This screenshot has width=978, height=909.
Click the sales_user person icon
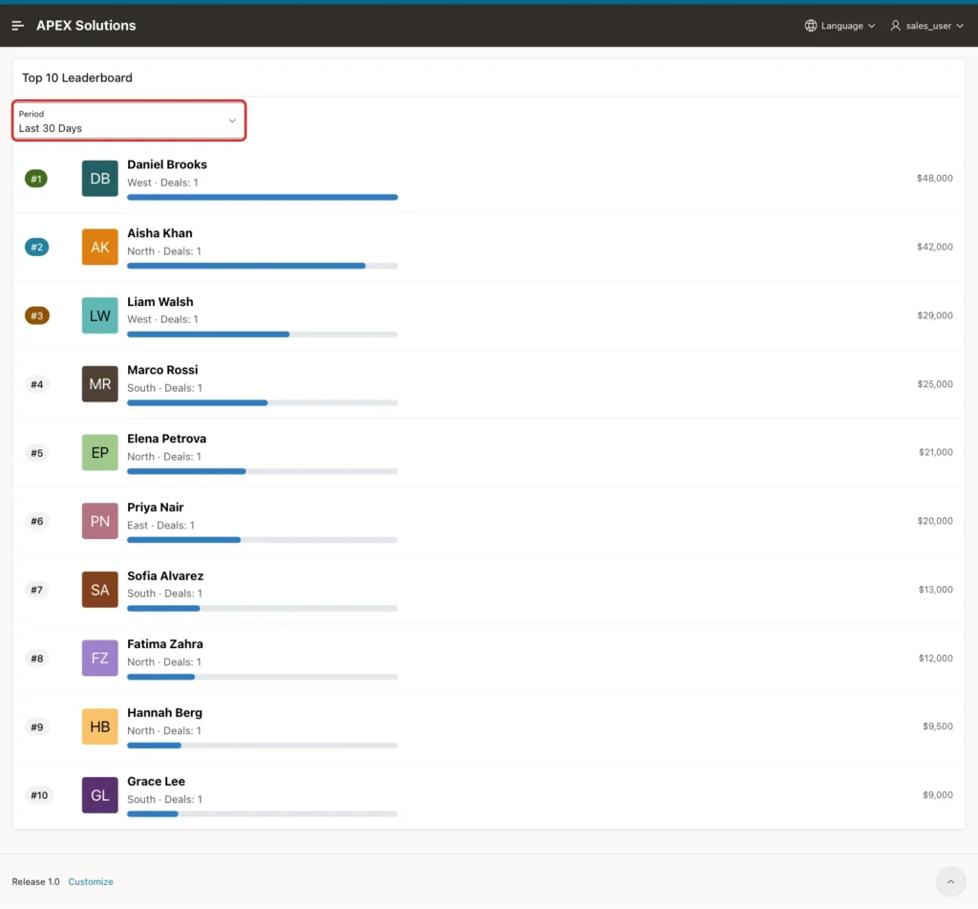(895, 26)
